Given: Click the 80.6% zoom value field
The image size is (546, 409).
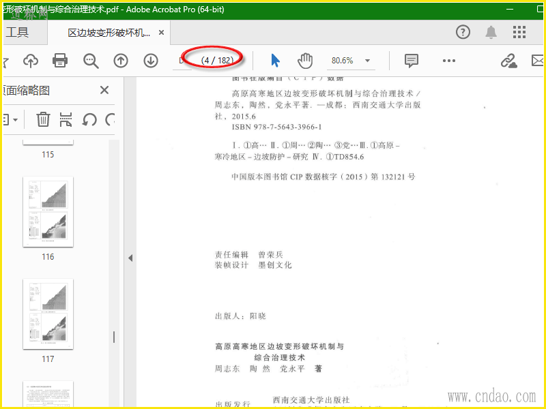Looking at the screenshot, I should click(342, 61).
